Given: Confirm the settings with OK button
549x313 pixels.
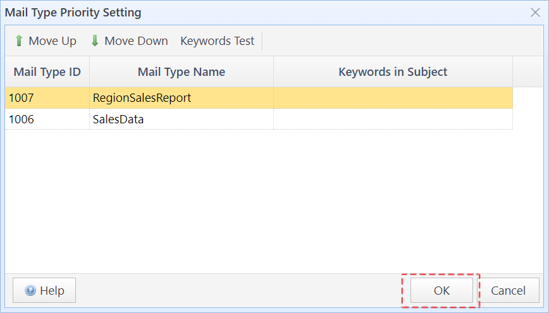Looking at the screenshot, I should (x=441, y=291).
